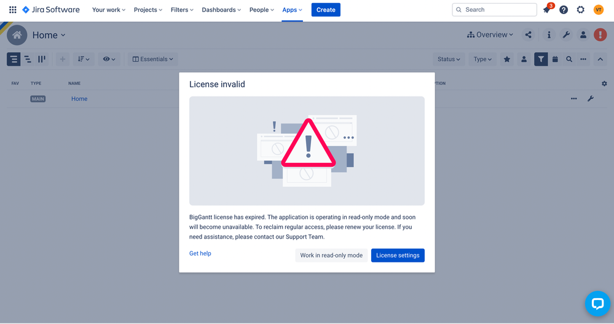
Task: Click the TYPE column header
Action: click(36, 84)
